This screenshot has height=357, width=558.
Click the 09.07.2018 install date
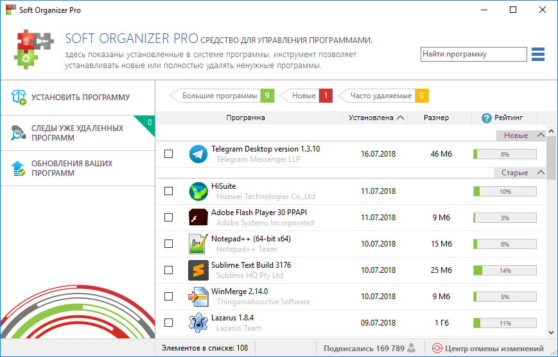[x=378, y=323]
